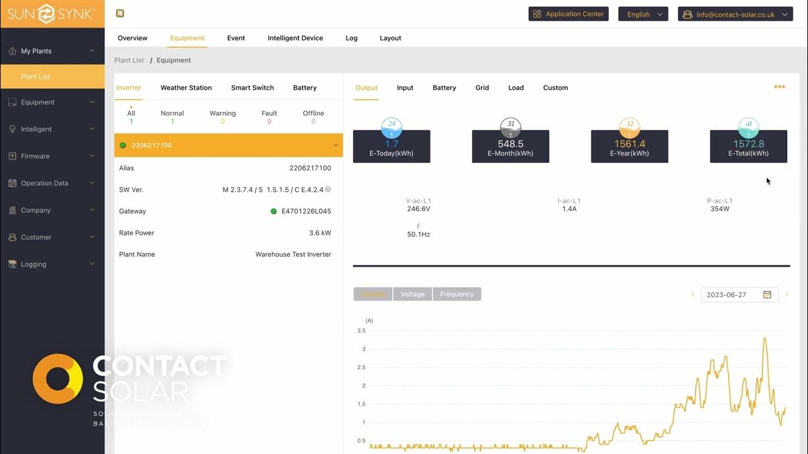Filter inverters by Warning status
This screenshot has width=808, height=454.
[223, 117]
